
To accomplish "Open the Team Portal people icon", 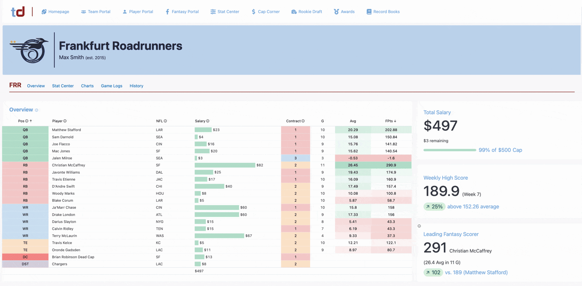I will click(x=83, y=12).
